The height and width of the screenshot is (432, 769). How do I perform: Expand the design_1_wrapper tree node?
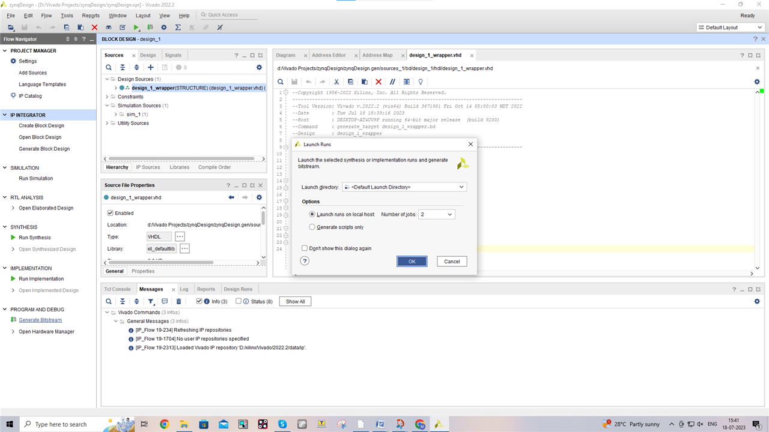coord(115,88)
